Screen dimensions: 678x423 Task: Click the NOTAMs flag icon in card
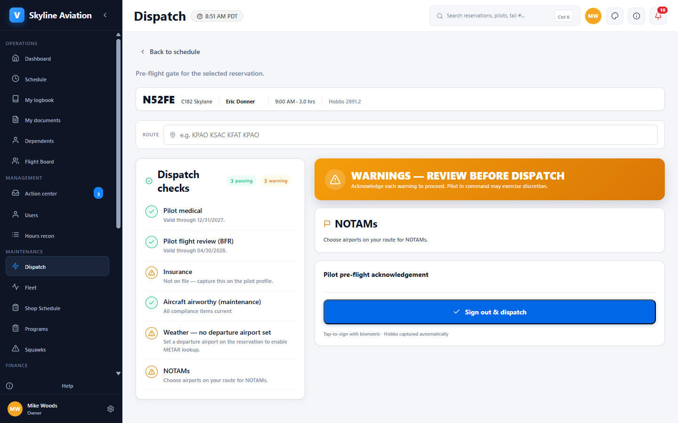pyautogui.click(x=327, y=224)
